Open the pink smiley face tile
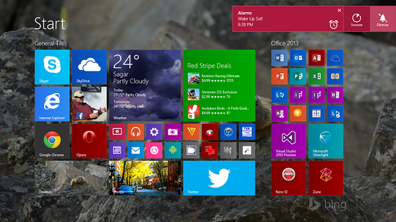This screenshot has height=222, width=396. click(x=154, y=150)
